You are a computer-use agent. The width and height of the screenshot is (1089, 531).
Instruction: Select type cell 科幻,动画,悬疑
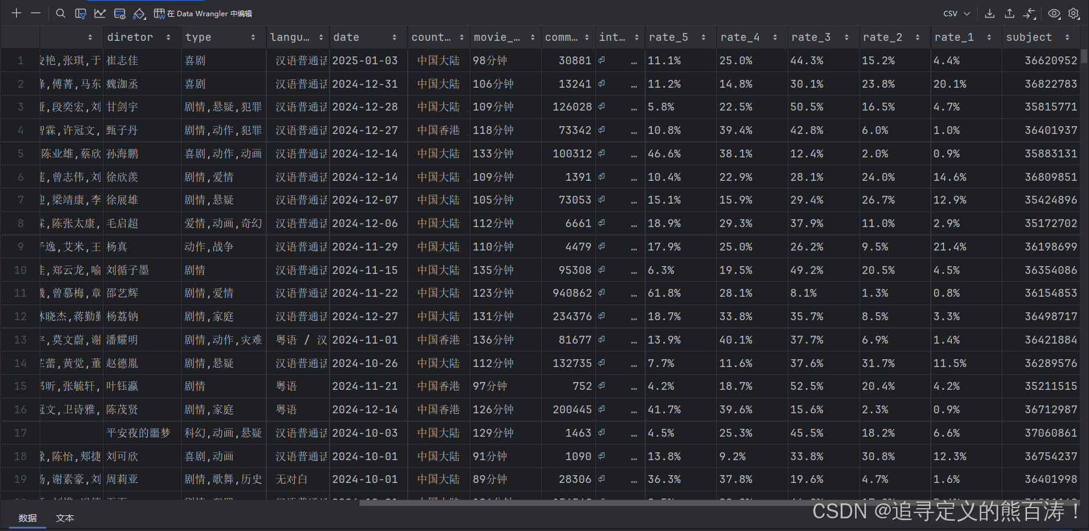[224, 433]
